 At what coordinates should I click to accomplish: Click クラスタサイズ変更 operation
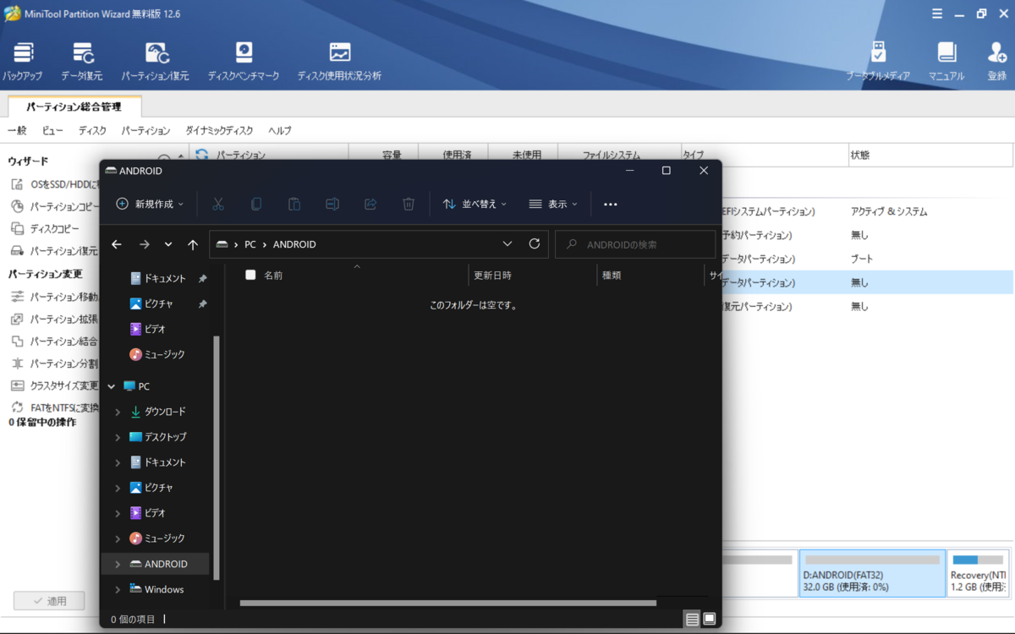pos(54,385)
